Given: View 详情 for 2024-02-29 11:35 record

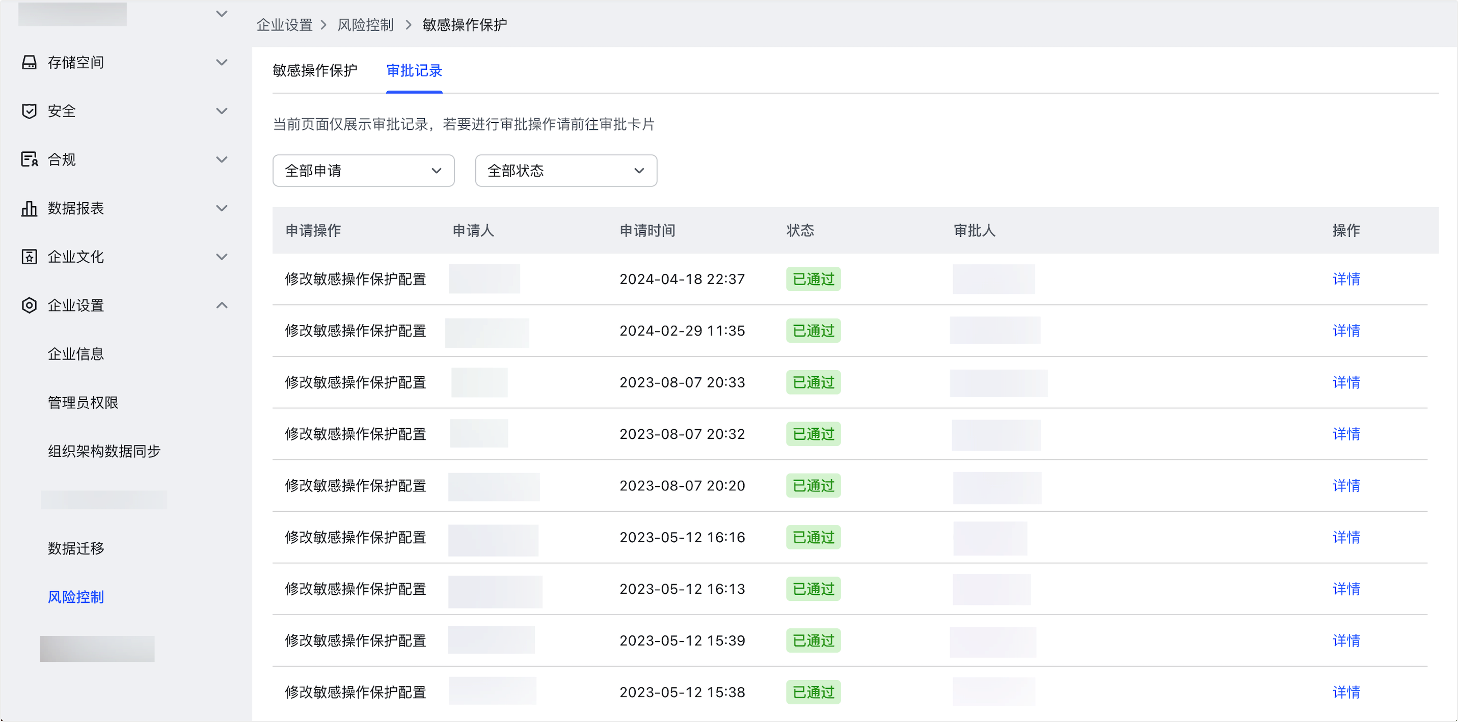Looking at the screenshot, I should (1346, 331).
